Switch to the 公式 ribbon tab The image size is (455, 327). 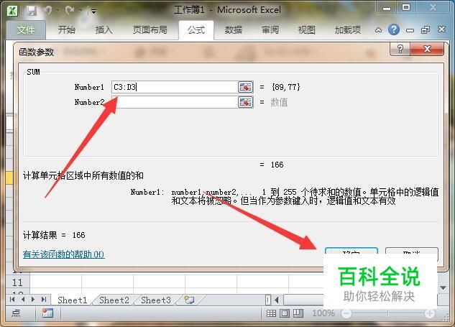196,29
